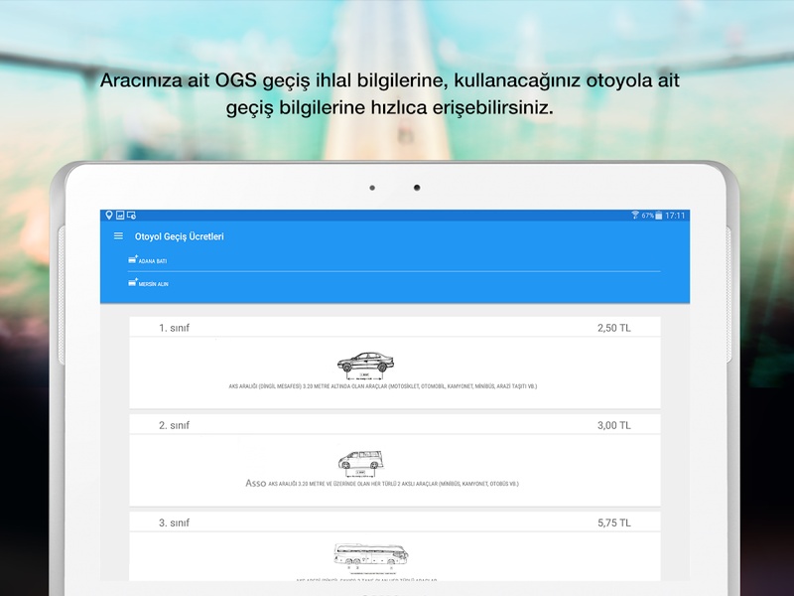The width and height of the screenshot is (794, 596).
Task: Tap the sedan car illustration for 1. sınıf
Action: click(x=365, y=366)
